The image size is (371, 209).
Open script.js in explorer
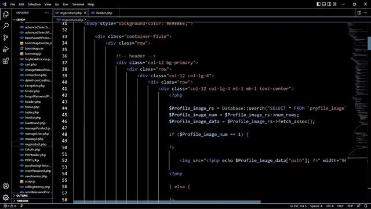(30, 182)
